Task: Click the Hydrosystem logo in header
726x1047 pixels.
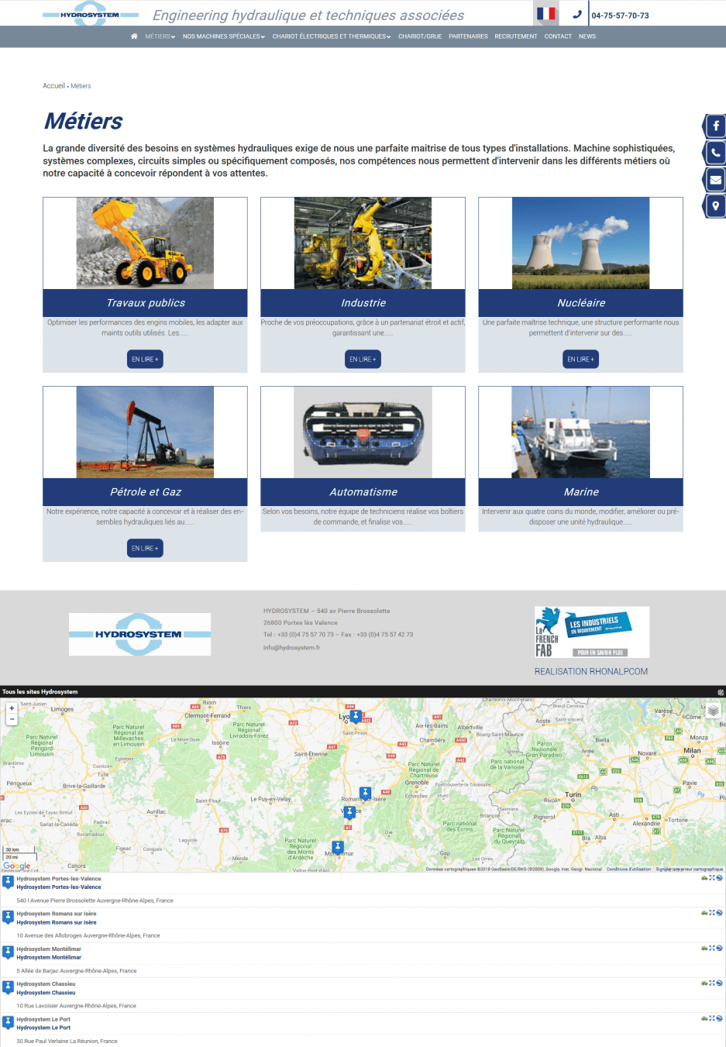Action: click(91, 14)
